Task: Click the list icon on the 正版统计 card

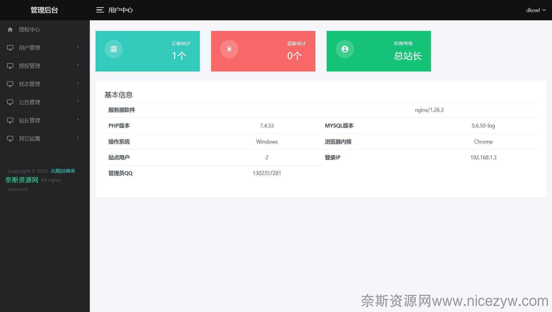Action: tap(114, 49)
